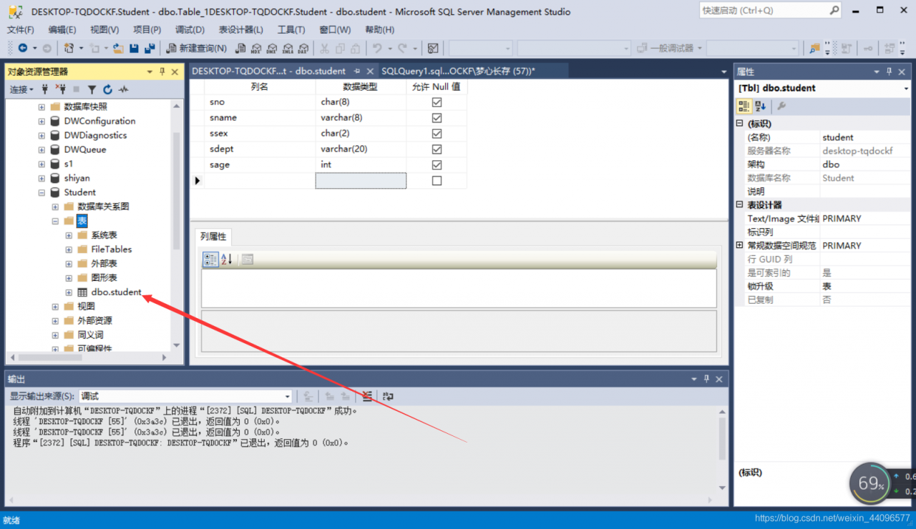Click the empty column name cell

(x=260, y=181)
